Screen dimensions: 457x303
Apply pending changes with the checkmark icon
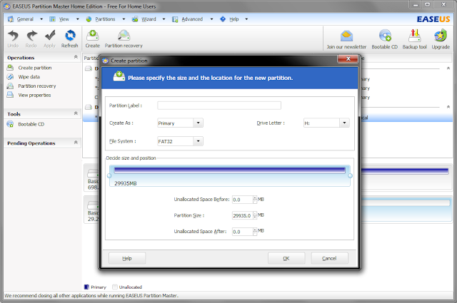(50, 36)
